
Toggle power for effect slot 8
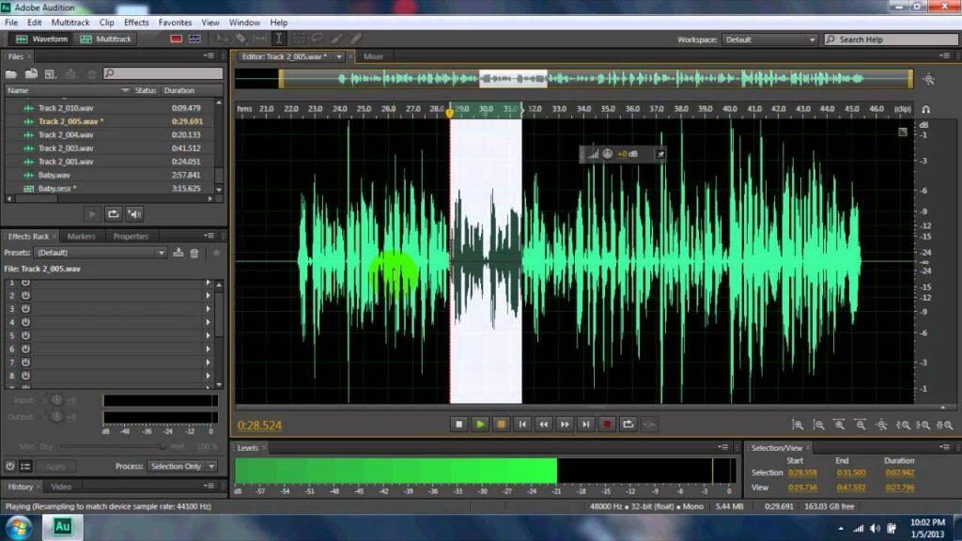click(25, 376)
